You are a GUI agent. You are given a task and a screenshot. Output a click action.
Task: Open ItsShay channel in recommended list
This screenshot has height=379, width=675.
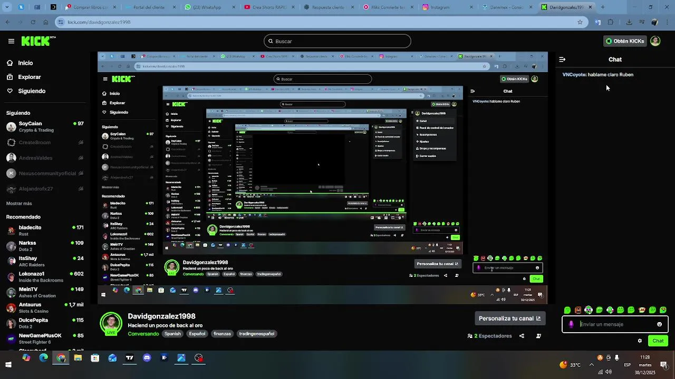point(44,261)
